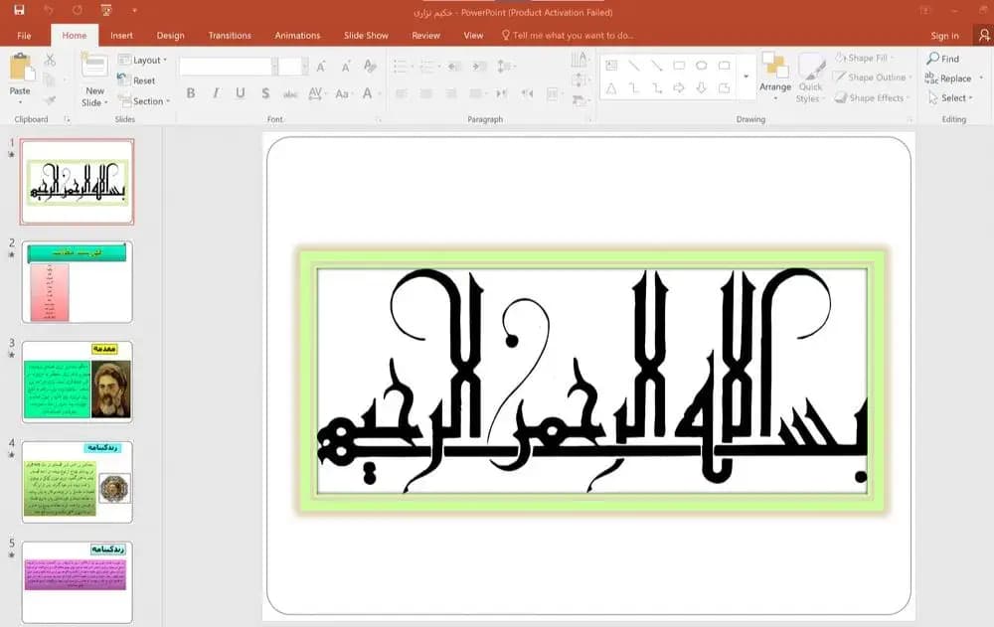Pick the rectangle shape from the gallery
This screenshot has height=627, width=994.
(x=679, y=66)
